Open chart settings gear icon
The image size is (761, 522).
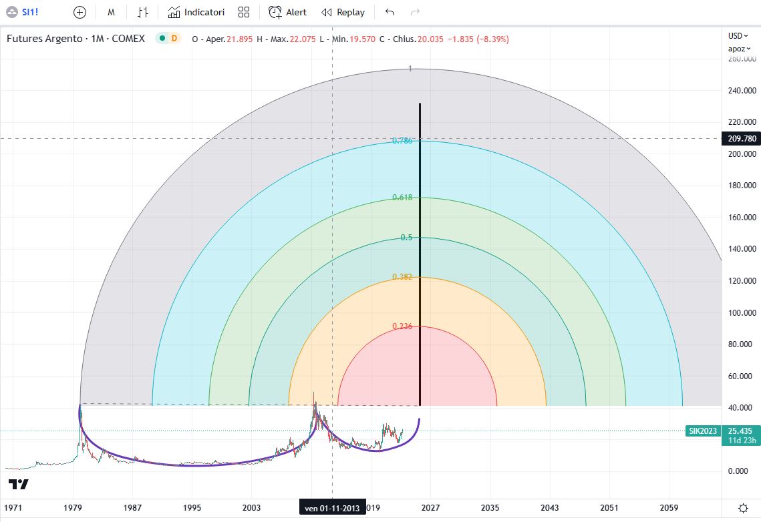743,508
